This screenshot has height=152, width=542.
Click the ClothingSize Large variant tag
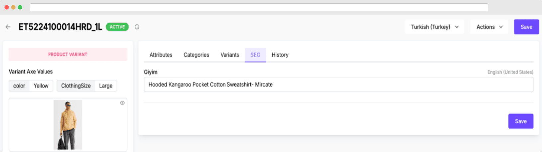(x=87, y=86)
